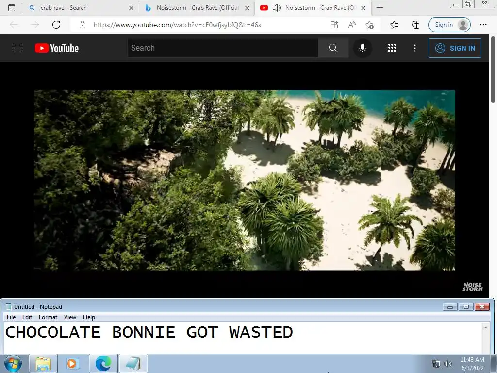Click the YouTube SIGN IN button
The image size is (497, 373).
pyautogui.click(x=455, y=48)
